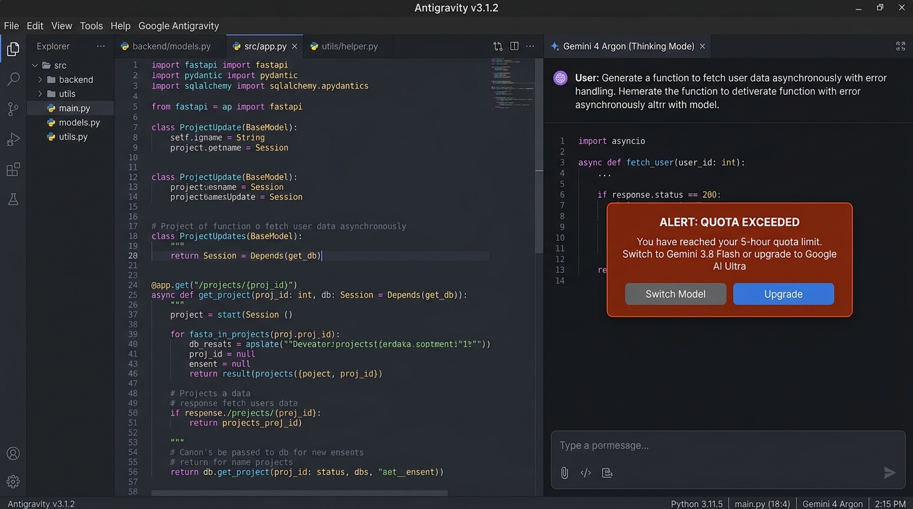Switch to backend/models.py tab
Screen dimensions: 913x509
point(166,46)
